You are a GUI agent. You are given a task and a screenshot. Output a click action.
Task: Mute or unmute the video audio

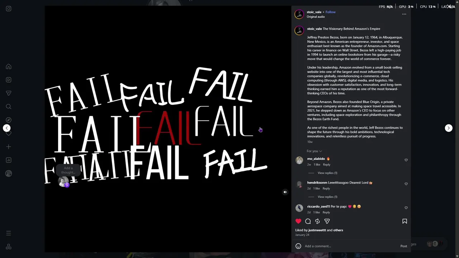(285, 192)
